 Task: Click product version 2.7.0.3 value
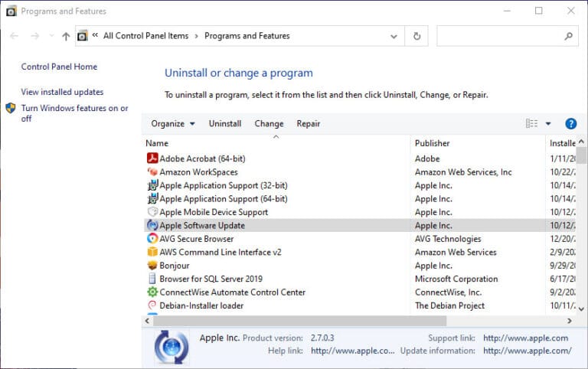click(x=322, y=338)
